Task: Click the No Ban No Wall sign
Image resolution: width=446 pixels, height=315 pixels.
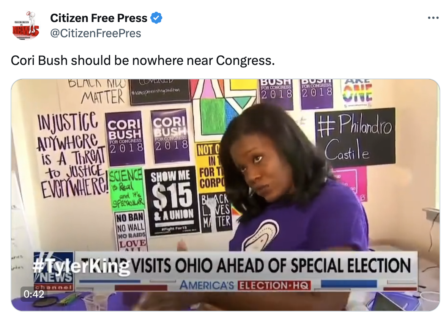Action: [131, 231]
